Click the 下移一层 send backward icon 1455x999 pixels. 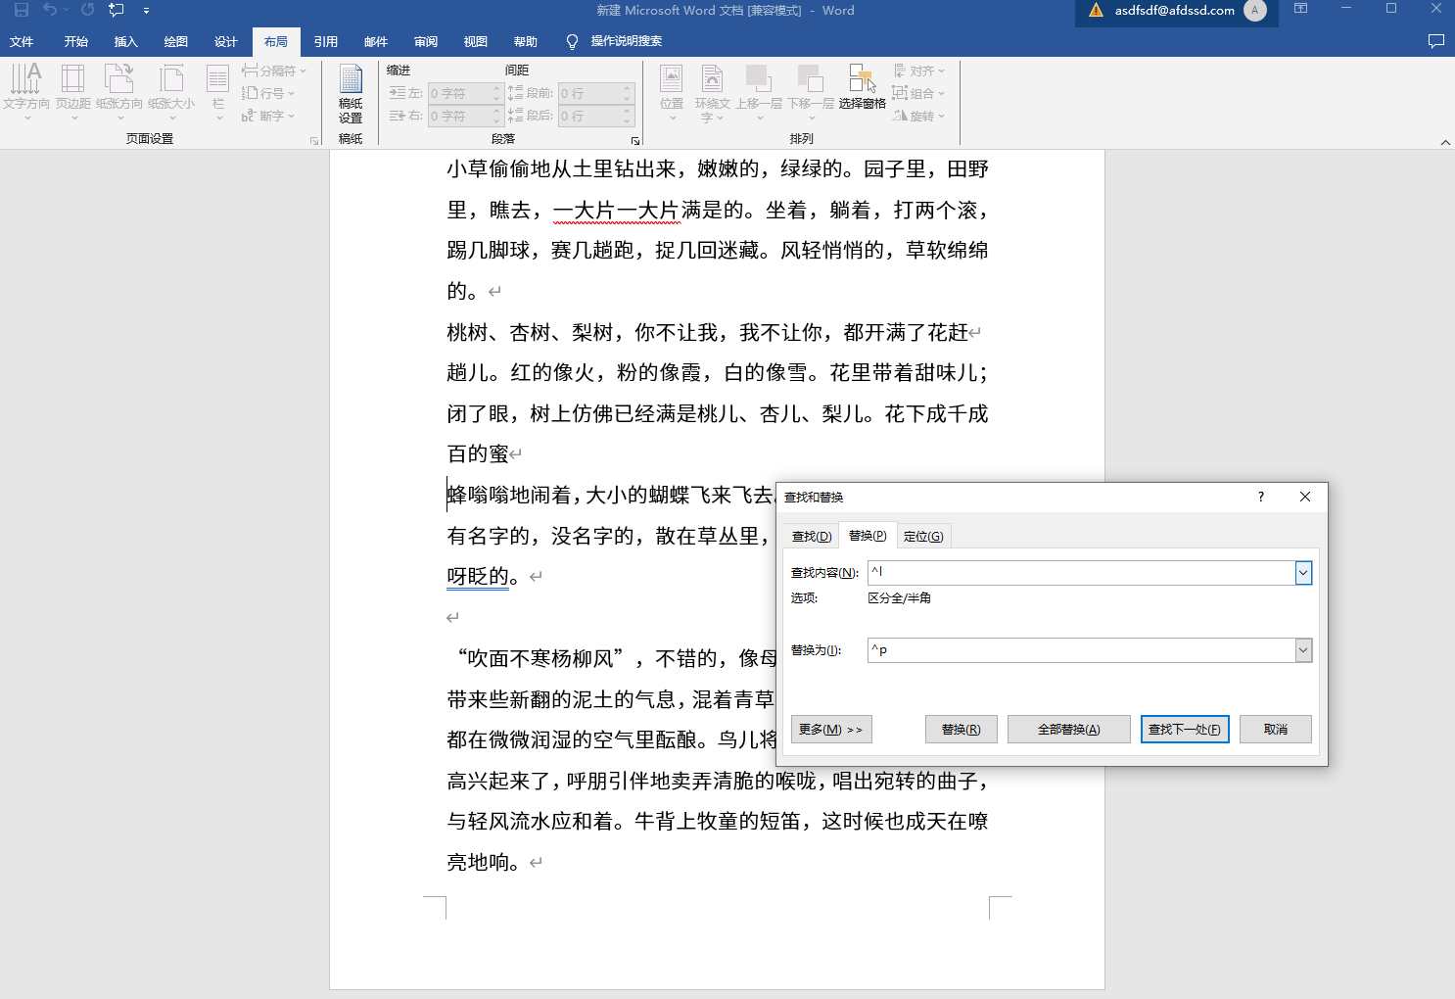point(811,78)
